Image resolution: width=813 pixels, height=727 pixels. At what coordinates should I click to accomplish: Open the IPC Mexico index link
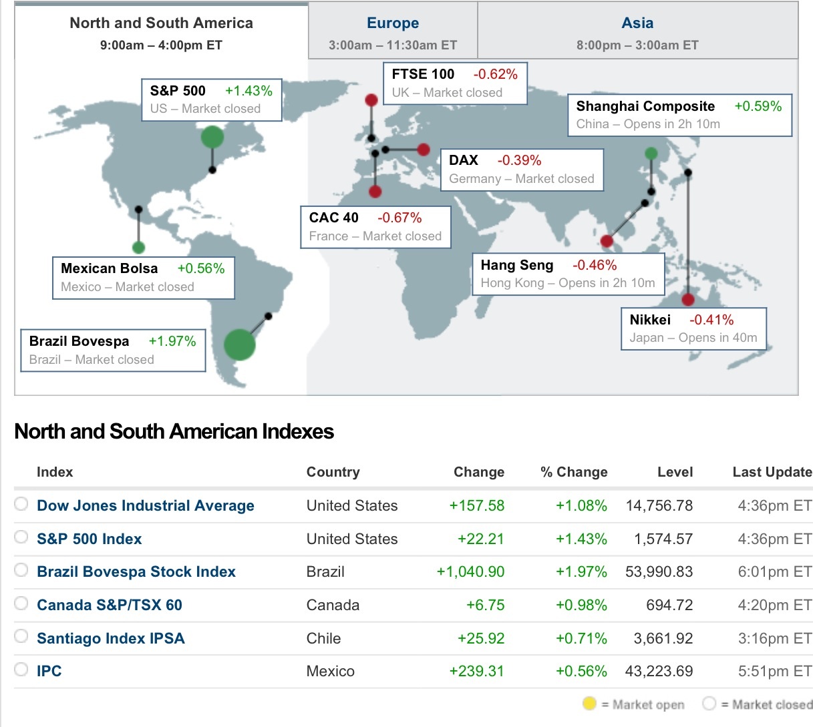coord(49,671)
